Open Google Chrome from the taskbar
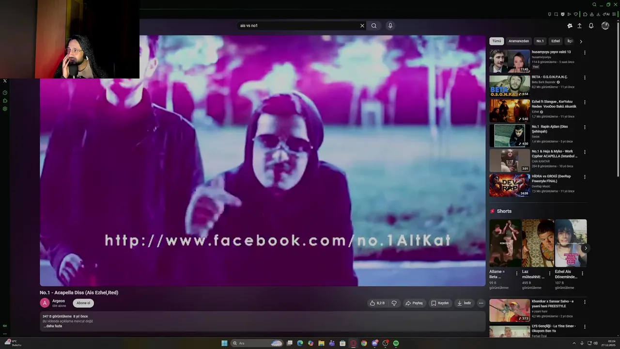This screenshot has width=620, height=349. coord(364,343)
